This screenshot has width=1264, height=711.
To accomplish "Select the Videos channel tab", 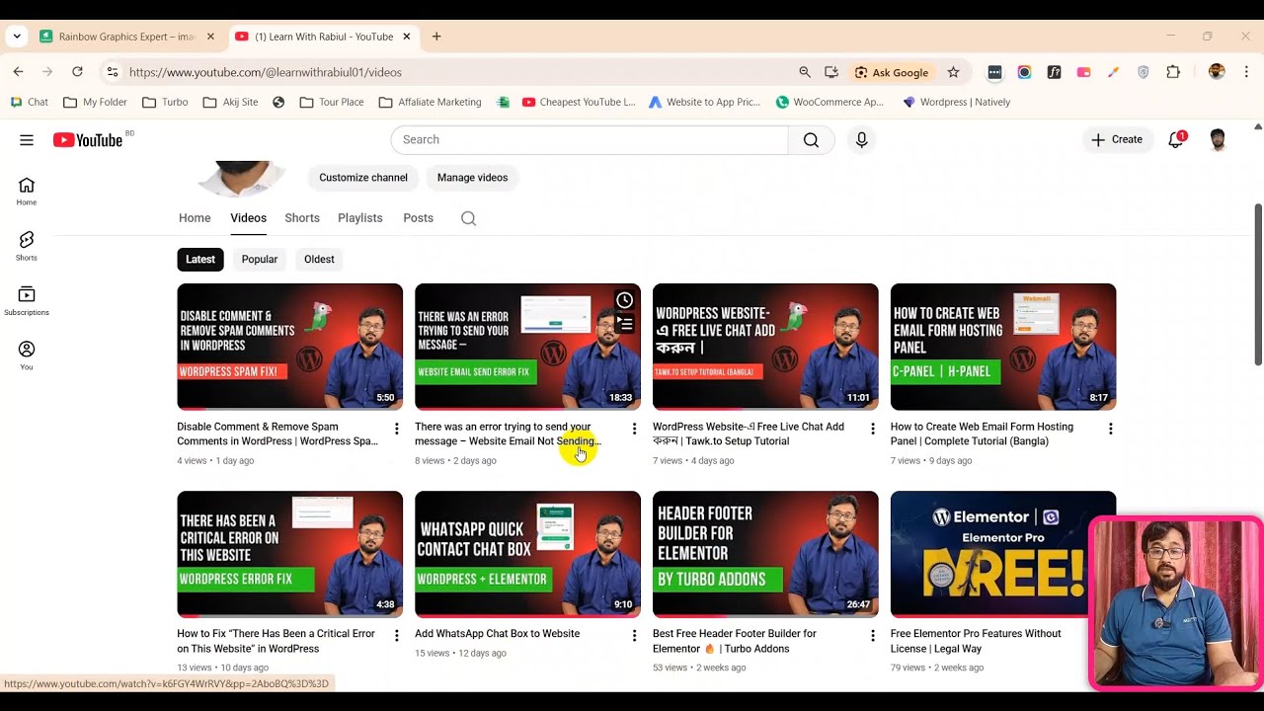I will pyautogui.click(x=248, y=218).
